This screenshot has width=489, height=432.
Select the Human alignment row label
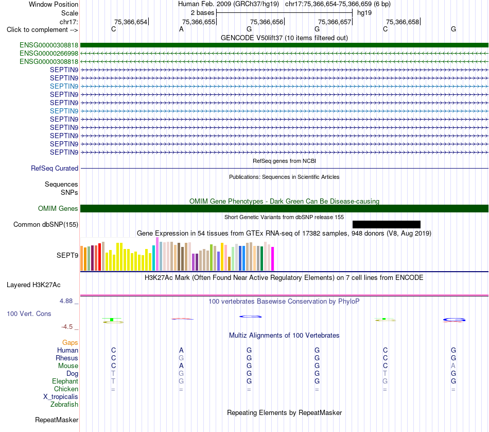pos(67,350)
